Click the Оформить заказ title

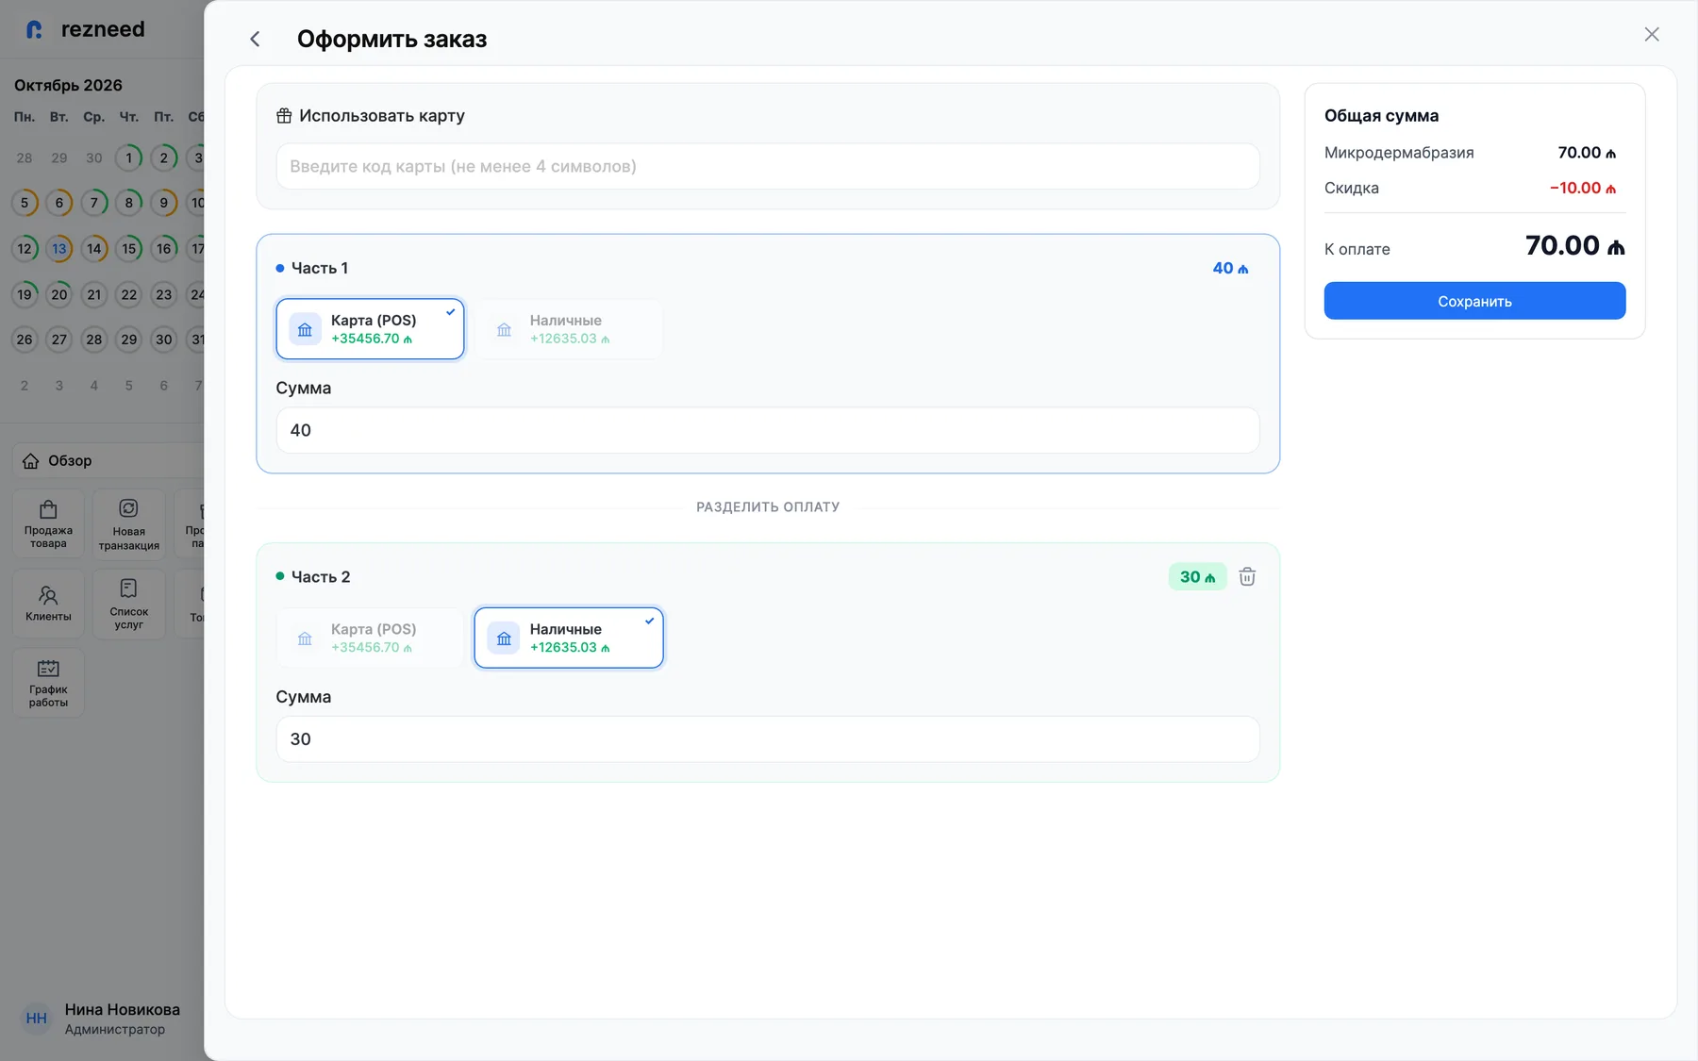point(392,39)
